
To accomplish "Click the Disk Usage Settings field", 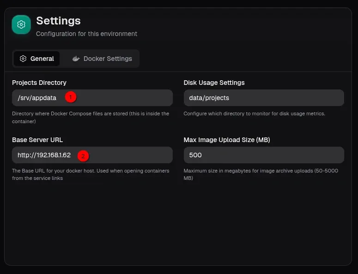I will (263, 98).
